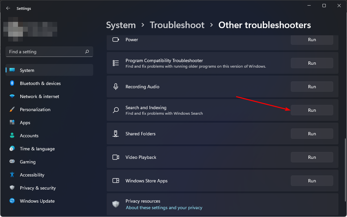
Task: Click the Program Compatibility list icon
Action: pos(116,63)
